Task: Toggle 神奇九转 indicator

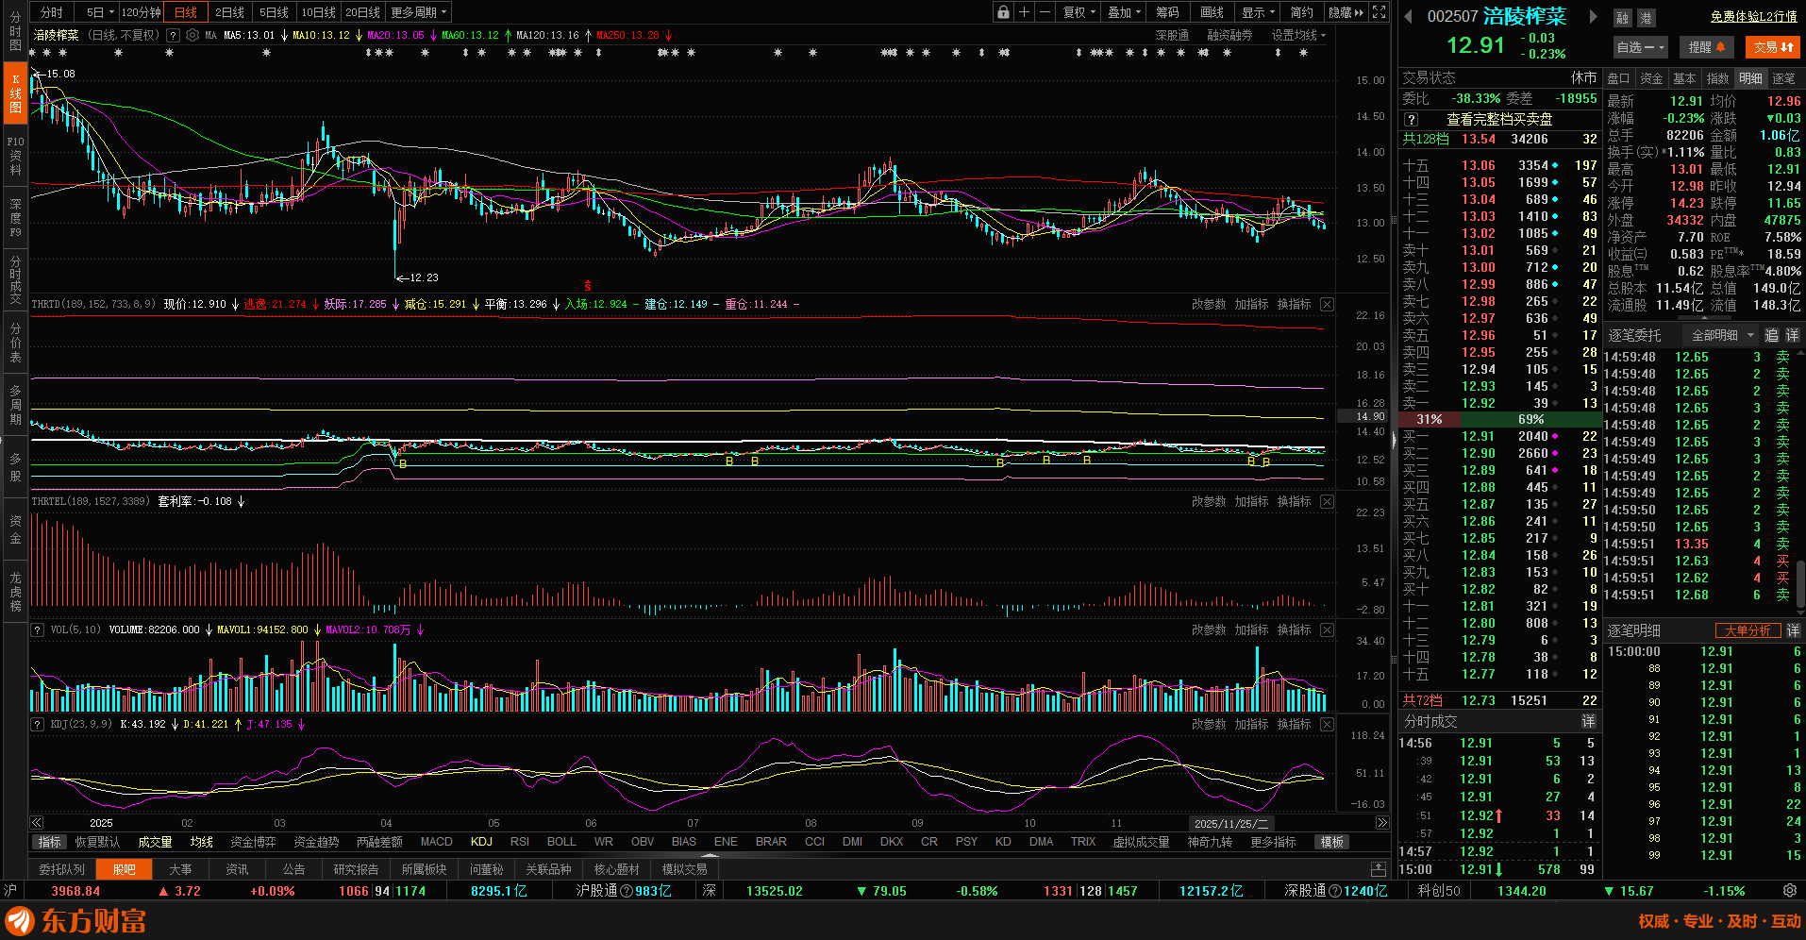Action: pos(1210,842)
